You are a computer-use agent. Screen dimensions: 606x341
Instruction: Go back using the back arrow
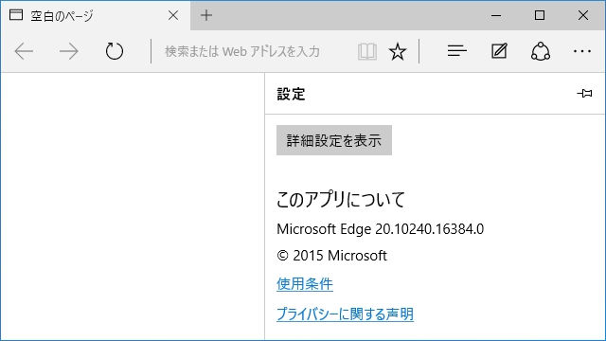click(24, 51)
